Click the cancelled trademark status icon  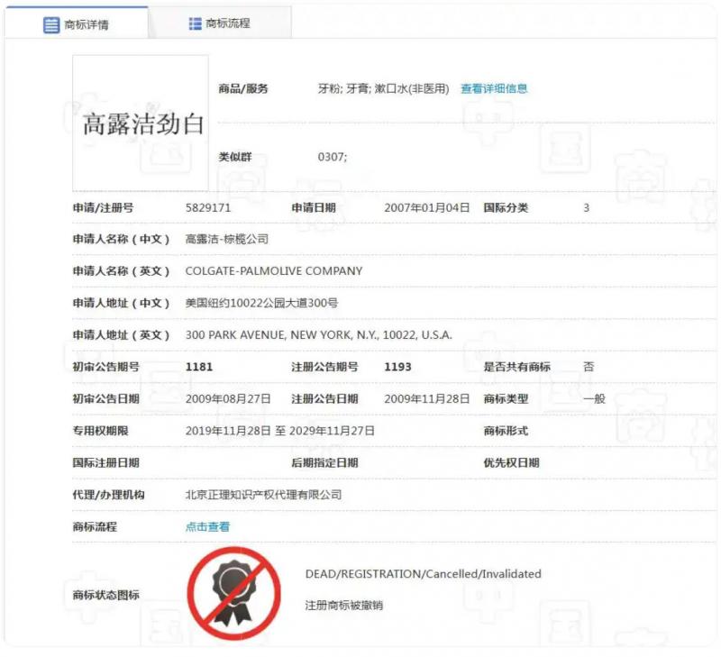[x=233, y=594]
